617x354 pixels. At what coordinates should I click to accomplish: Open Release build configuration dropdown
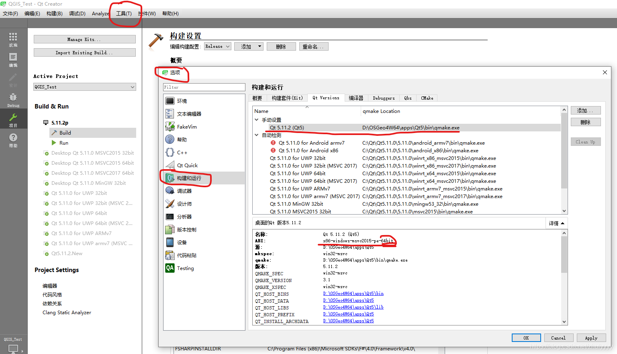(217, 47)
